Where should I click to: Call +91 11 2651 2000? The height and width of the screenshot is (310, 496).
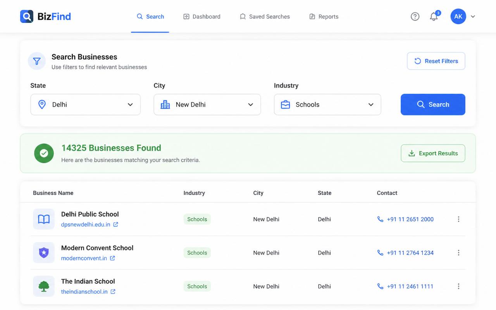pos(410,219)
